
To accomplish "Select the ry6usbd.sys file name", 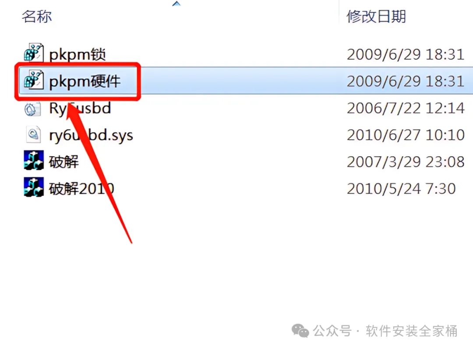I will point(91,135).
